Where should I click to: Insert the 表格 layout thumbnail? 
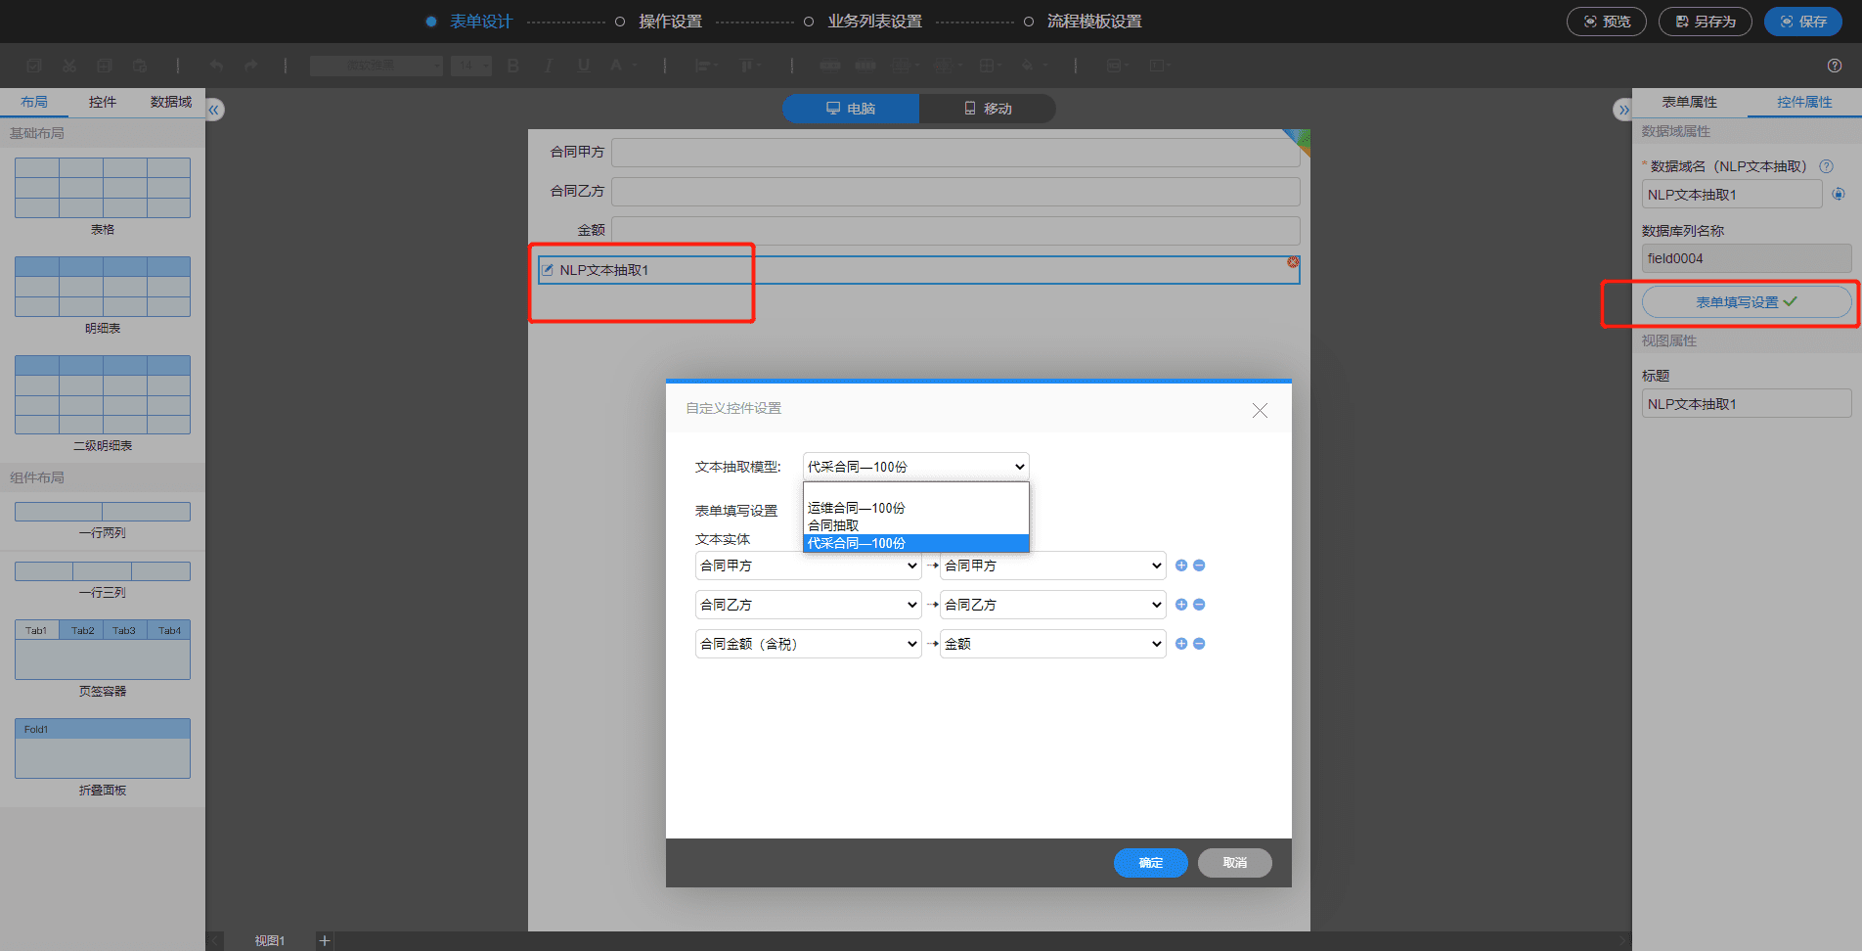point(103,188)
